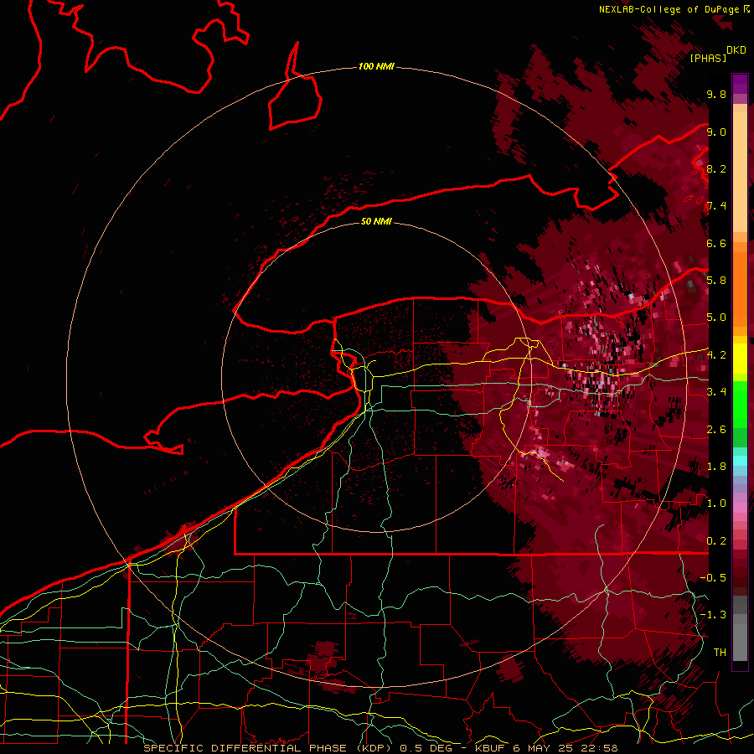Click the 100 NMI range ring label
The width and height of the screenshot is (754, 754).
click(376, 66)
